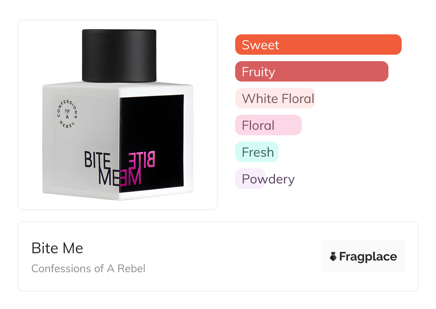Select the Fresh accord bar
The height and width of the screenshot is (309, 436).
[x=257, y=152]
